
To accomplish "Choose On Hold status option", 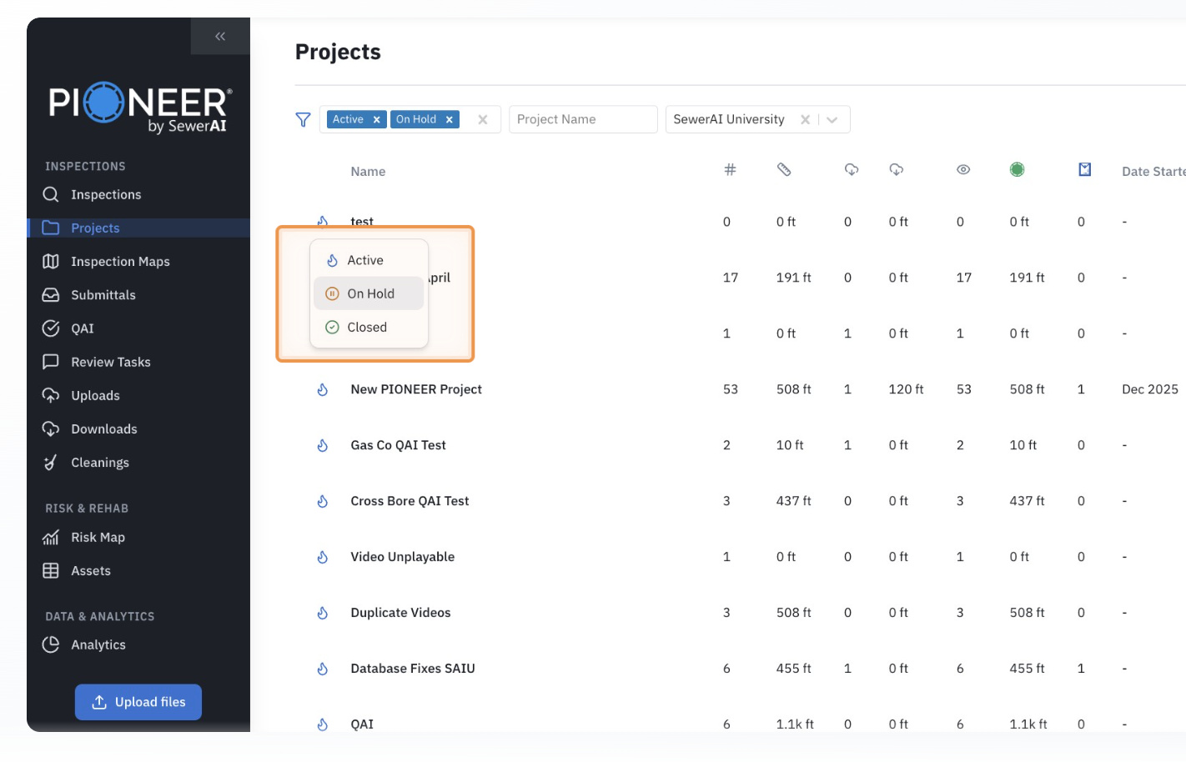I will [370, 293].
